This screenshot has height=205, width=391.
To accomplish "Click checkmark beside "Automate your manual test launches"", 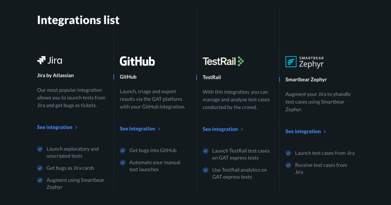I will coord(123,162).
